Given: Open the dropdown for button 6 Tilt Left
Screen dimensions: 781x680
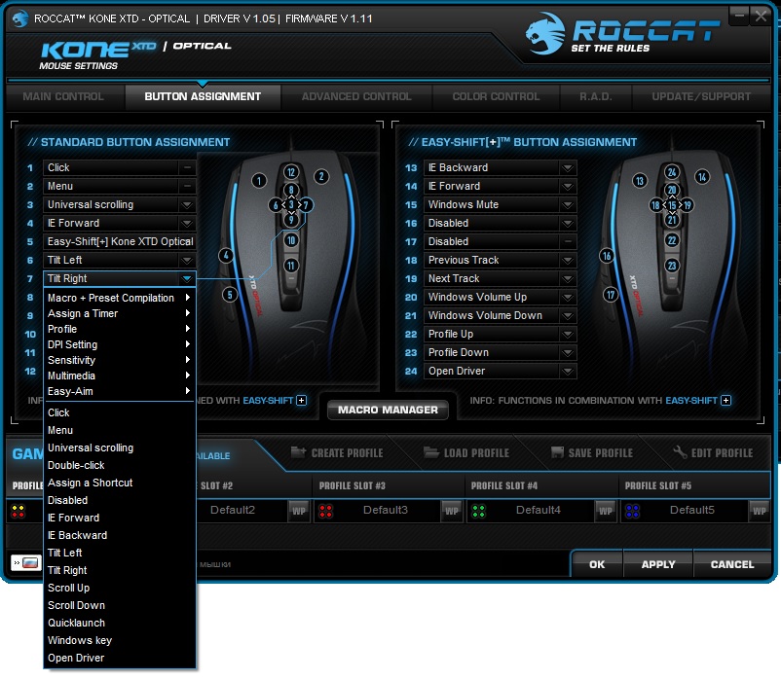Looking at the screenshot, I should point(187,260).
